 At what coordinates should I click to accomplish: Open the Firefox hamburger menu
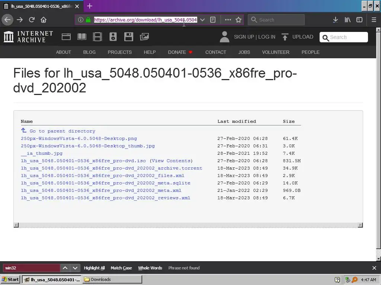(374, 20)
